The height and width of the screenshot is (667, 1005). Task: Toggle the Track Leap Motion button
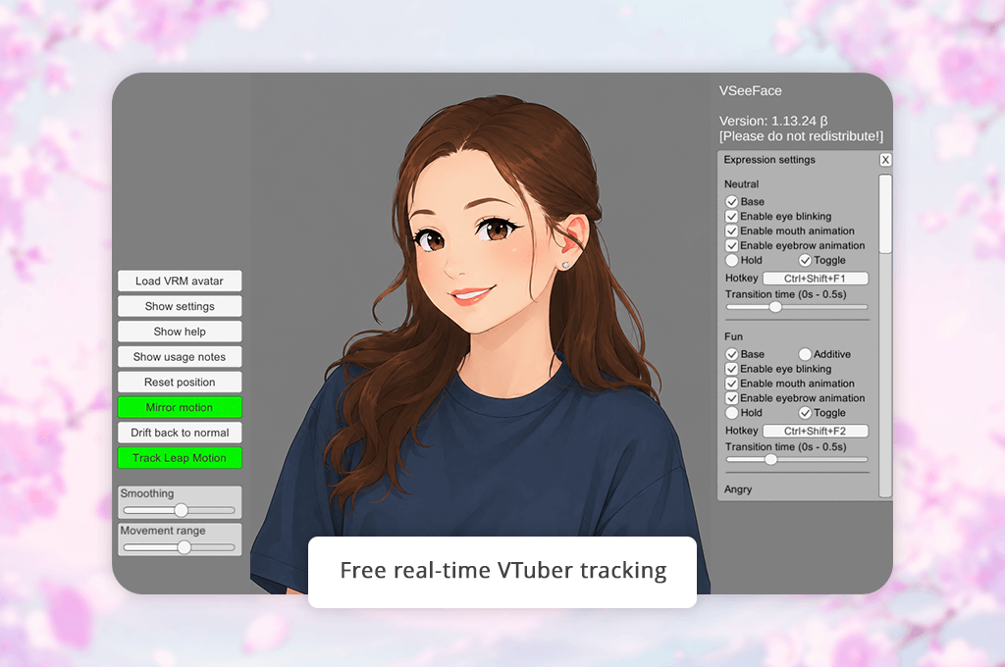[180, 458]
